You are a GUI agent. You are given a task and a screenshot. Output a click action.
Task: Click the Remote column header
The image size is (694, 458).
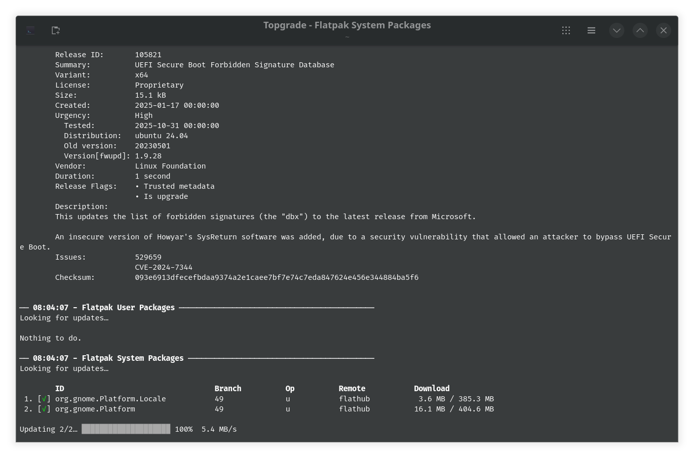tap(352, 389)
